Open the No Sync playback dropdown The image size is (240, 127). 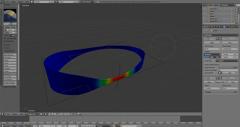[x=104, y=126]
